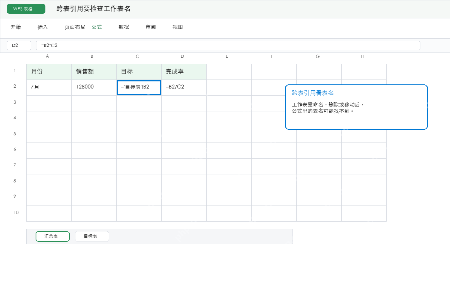
Task: Select row 2 header
Action: coord(15,86)
